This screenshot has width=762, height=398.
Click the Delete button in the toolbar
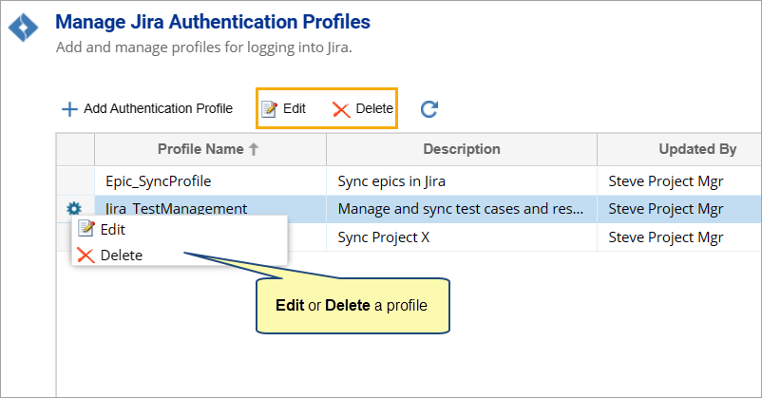(363, 108)
